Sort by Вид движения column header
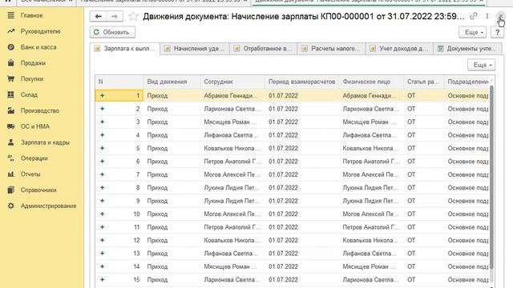Image resolution: width=513 pixels, height=288 pixels. [x=172, y=82]
